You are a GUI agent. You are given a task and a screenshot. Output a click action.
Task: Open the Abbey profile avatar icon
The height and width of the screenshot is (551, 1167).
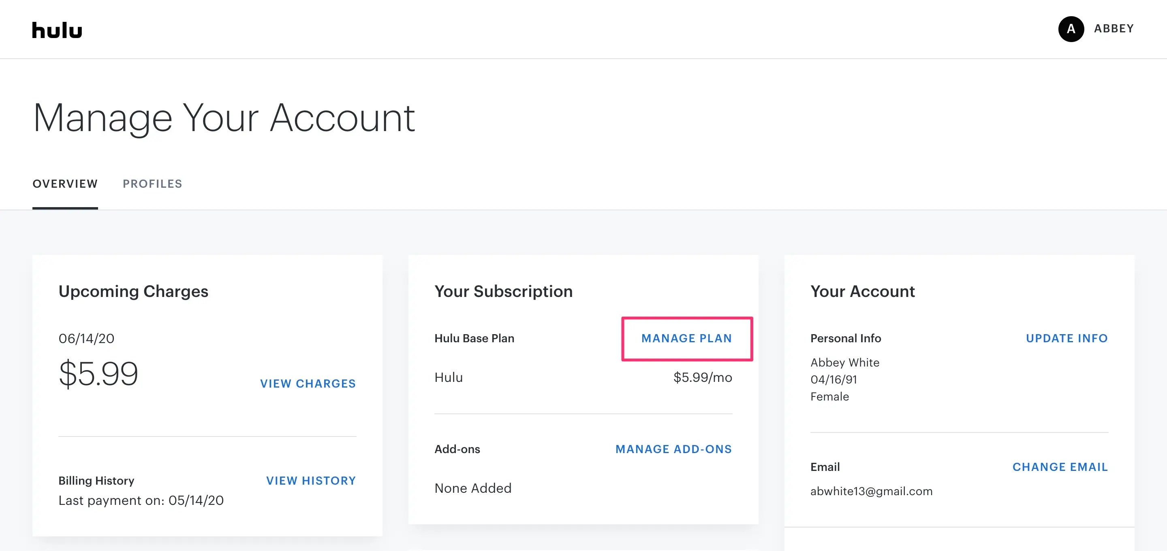tap(1071, 29)
